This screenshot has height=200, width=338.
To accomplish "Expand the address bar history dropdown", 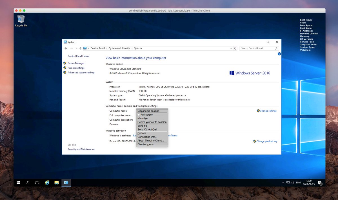I will tap(231, 48).
